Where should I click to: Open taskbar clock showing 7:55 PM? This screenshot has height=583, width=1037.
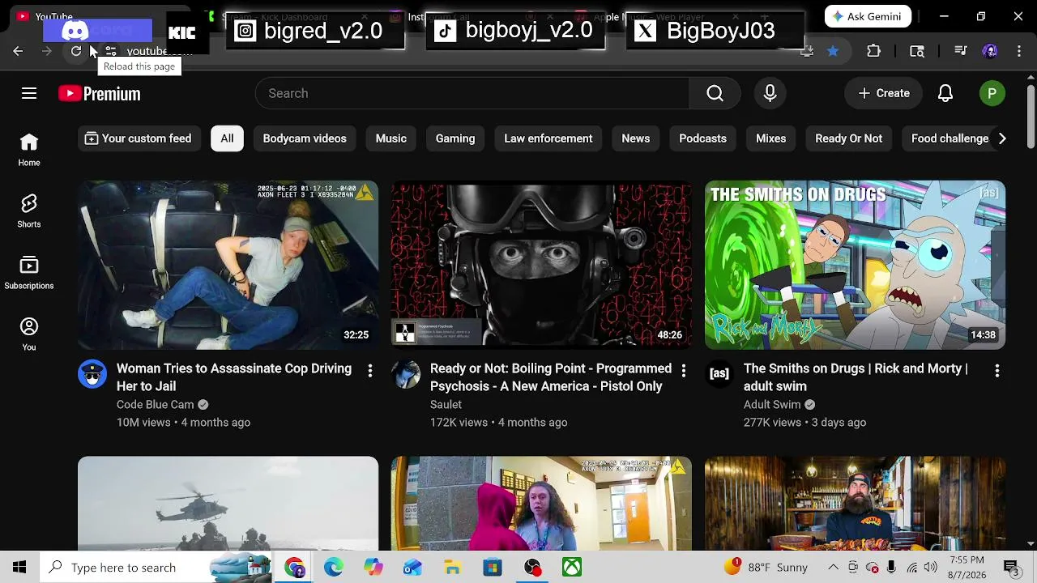coord(966,568)
